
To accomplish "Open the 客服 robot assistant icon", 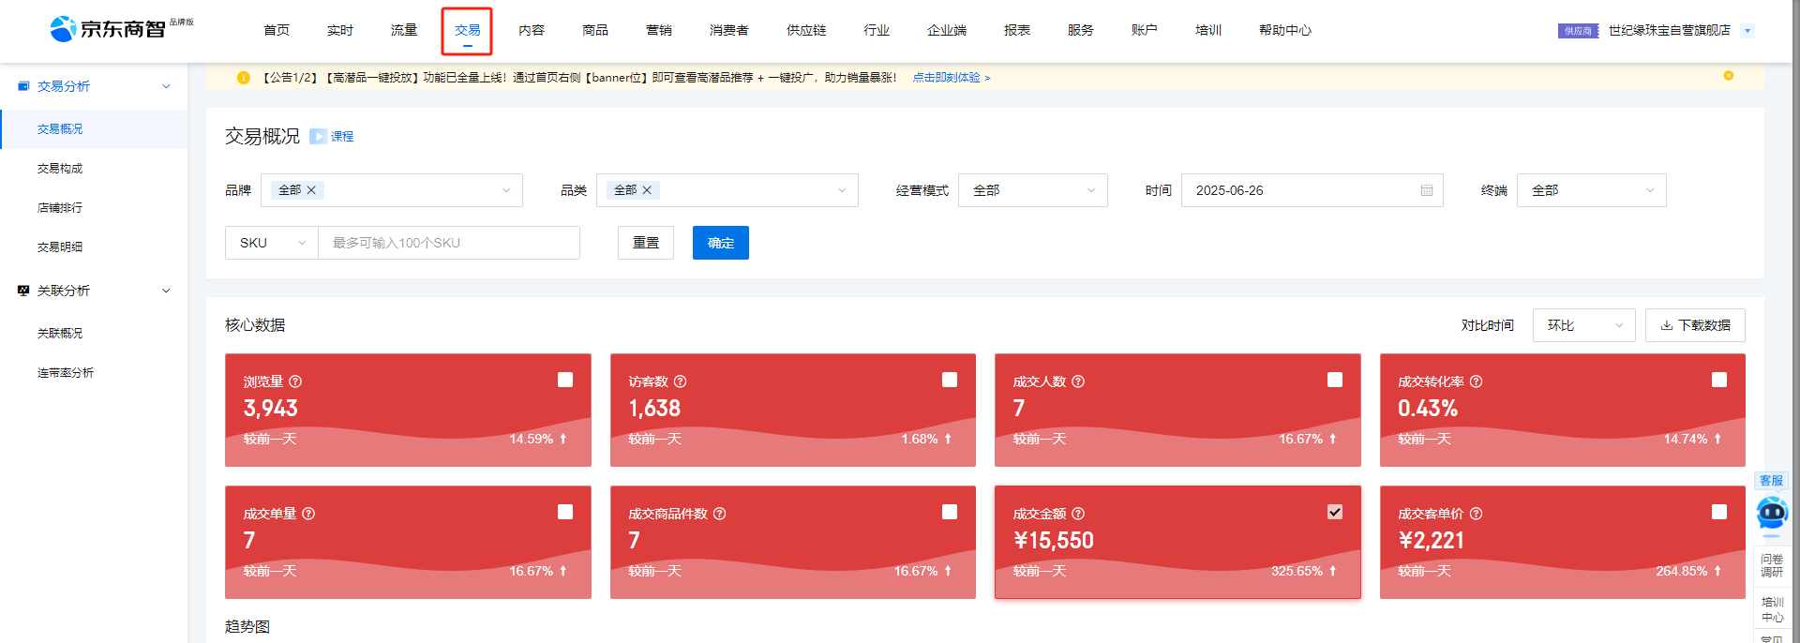I will pyautogui.click(x=1771, y=513).
